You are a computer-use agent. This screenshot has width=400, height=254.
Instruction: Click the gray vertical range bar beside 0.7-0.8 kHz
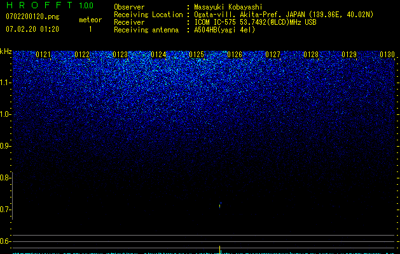(x=13, y=196)
